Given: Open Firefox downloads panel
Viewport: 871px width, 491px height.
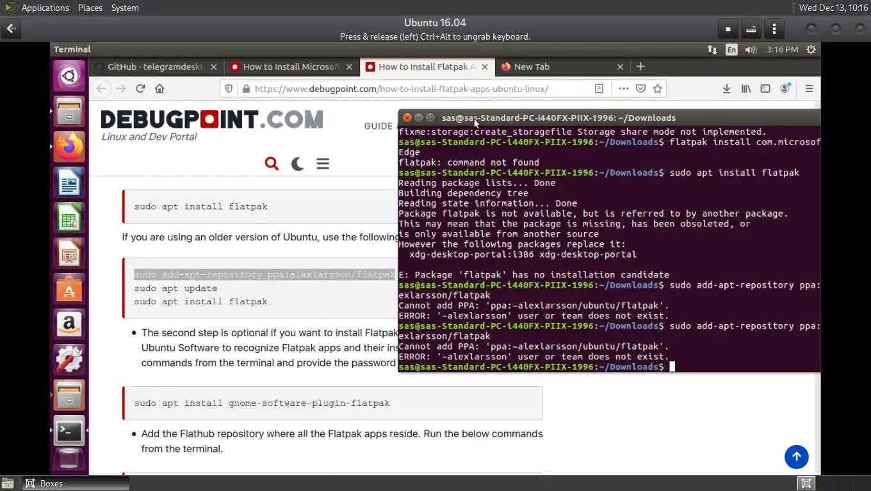Looking at the screenshot, I should pos(727,89).
